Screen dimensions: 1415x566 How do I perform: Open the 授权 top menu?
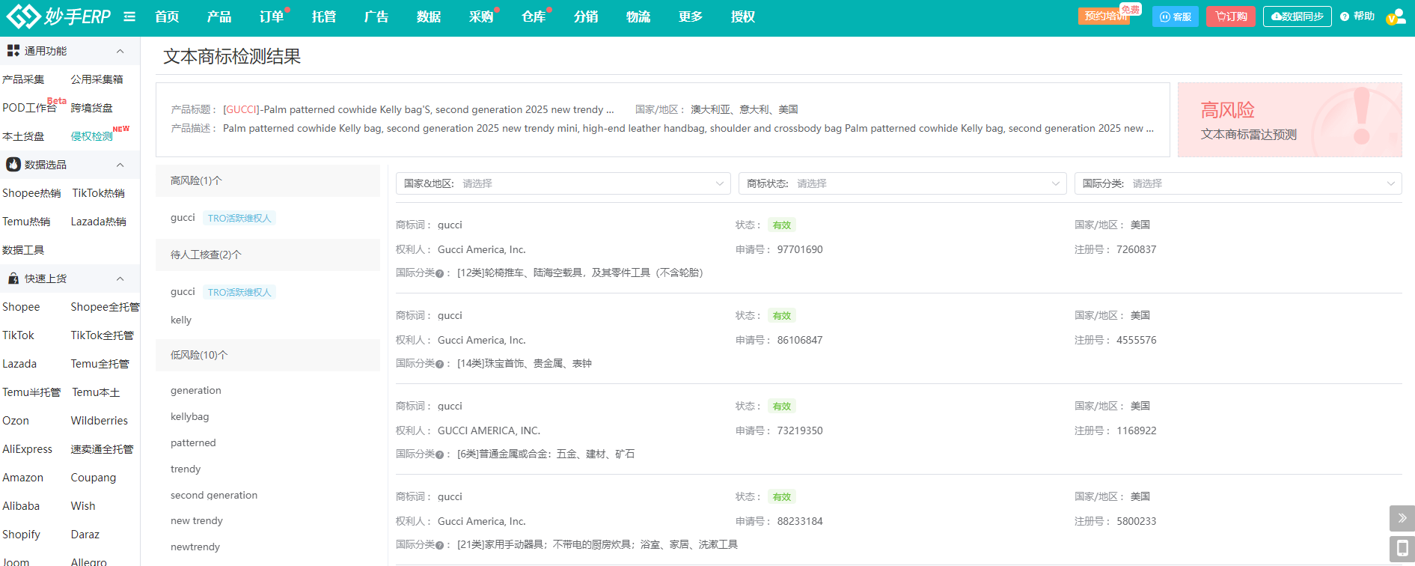[743, 16]
